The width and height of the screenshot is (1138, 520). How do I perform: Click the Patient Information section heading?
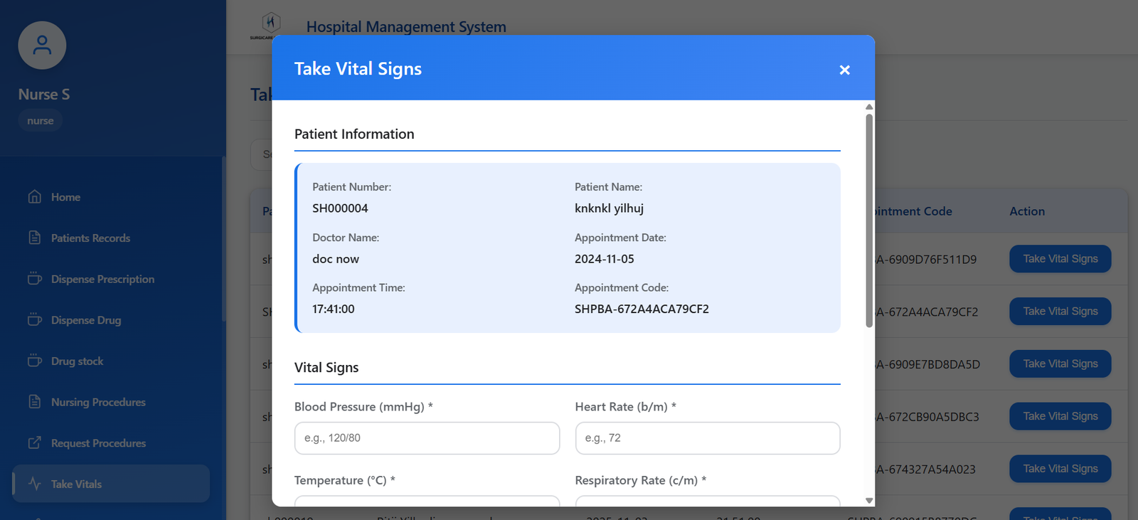coord(354,134)
